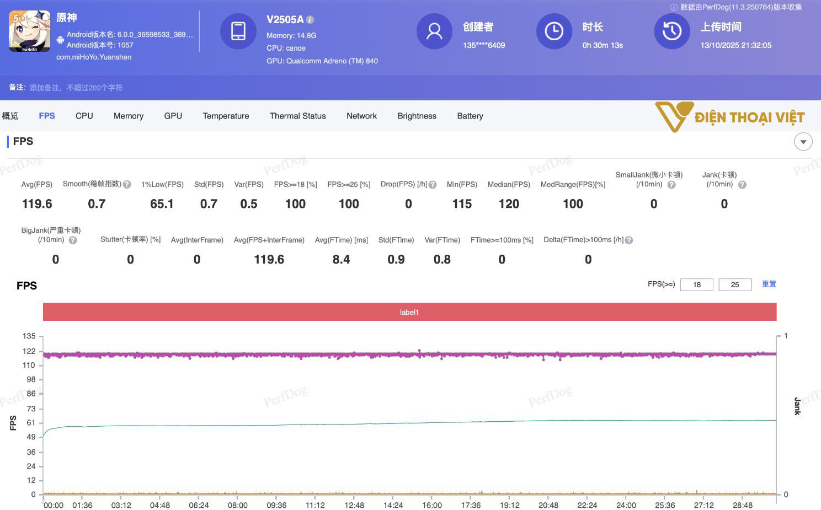821x510 pixels.
Task: Click the Điện Thoại Việt logo
Action: point(729,116)
